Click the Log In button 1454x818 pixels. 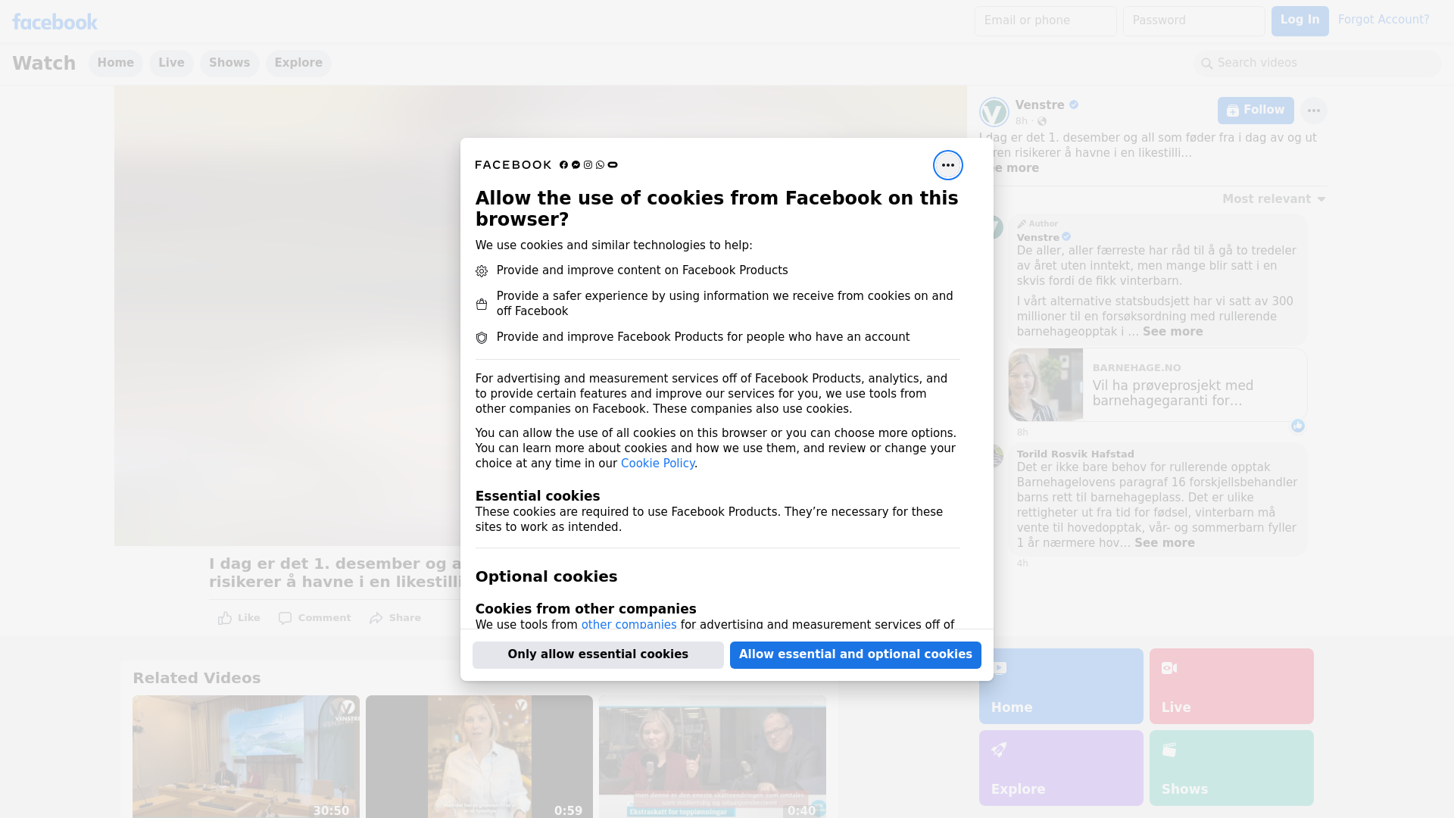click(x=1300, y=21)
